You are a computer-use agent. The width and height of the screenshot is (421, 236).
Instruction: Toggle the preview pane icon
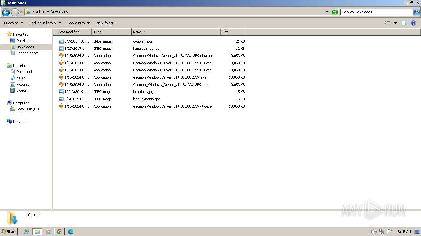(404, 23)
